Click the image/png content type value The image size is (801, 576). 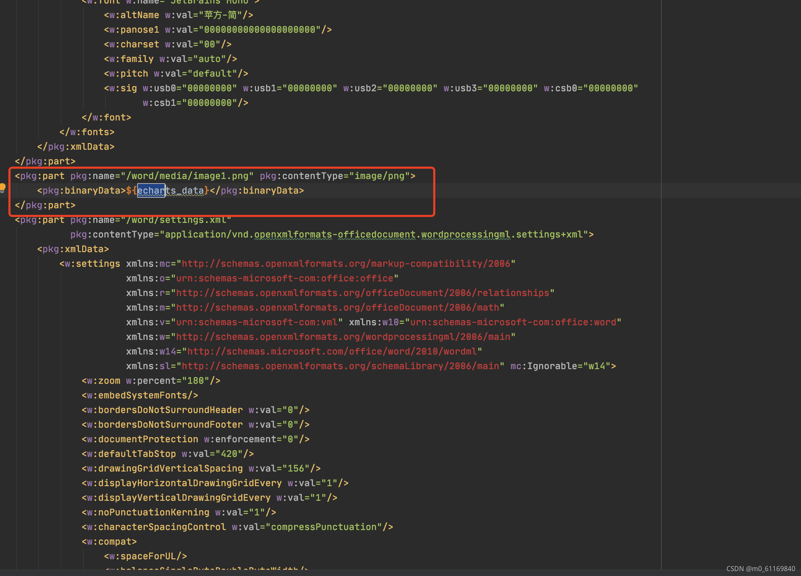379,176
